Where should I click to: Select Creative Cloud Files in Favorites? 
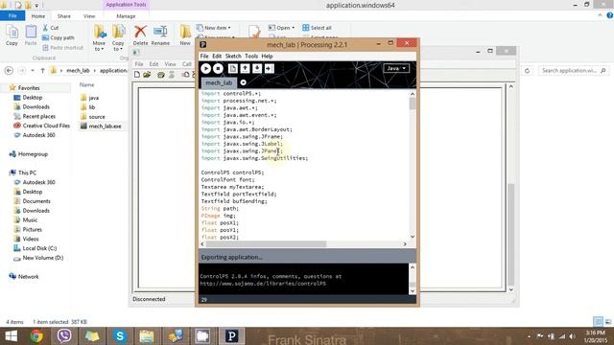(46, 126)
